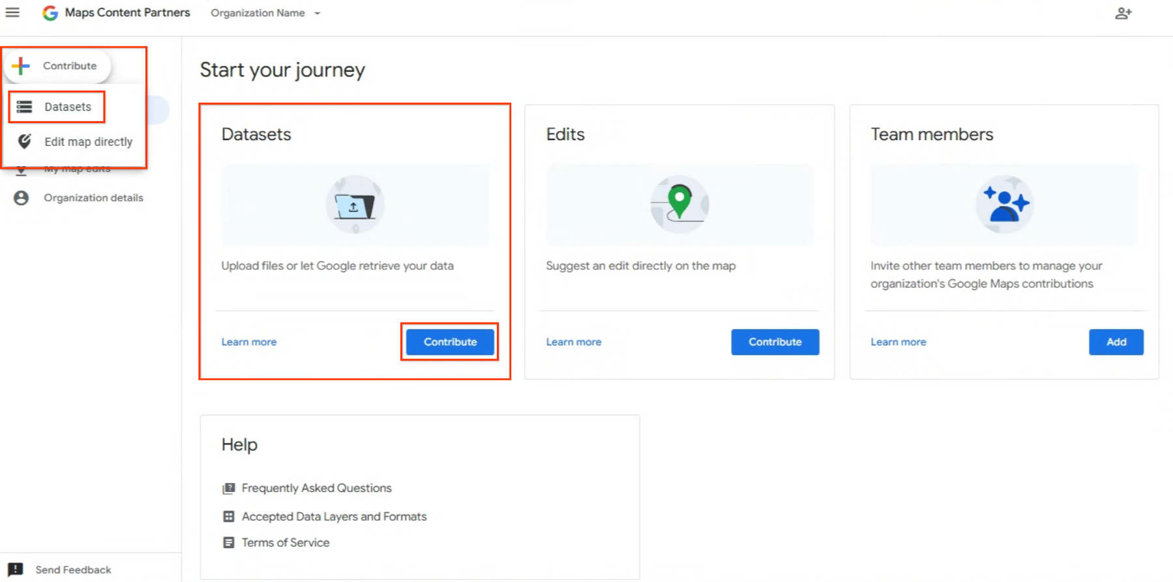Image resolution: width=1173 pixels, height=582 pixels.
Task: Click text Upload files or let Google retrieve
Action: click(337, 266)
